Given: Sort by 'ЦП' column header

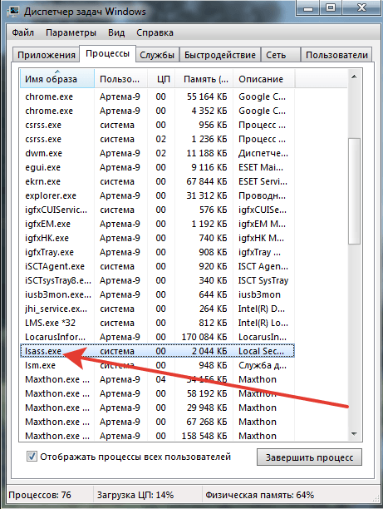Looking at the screenshot, I should point(161,78).
